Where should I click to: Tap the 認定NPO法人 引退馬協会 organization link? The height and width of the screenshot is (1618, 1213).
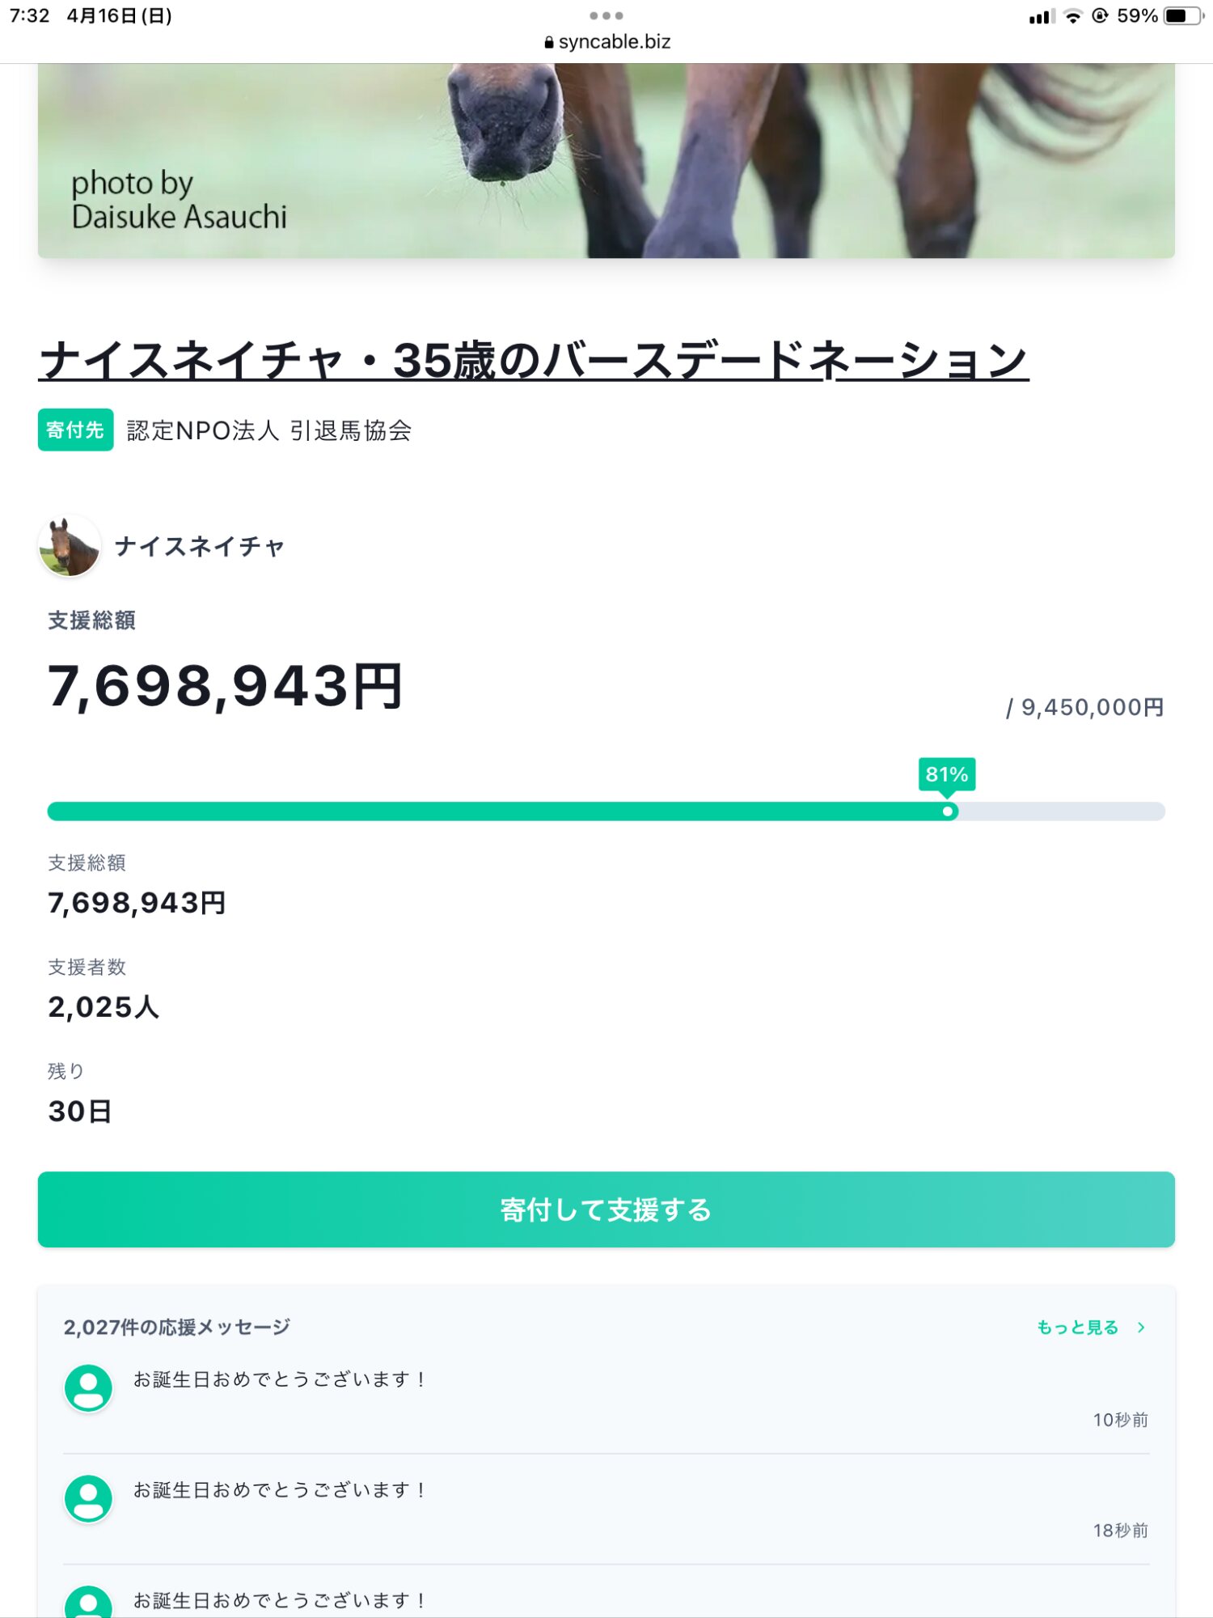(x=269, y=430)
